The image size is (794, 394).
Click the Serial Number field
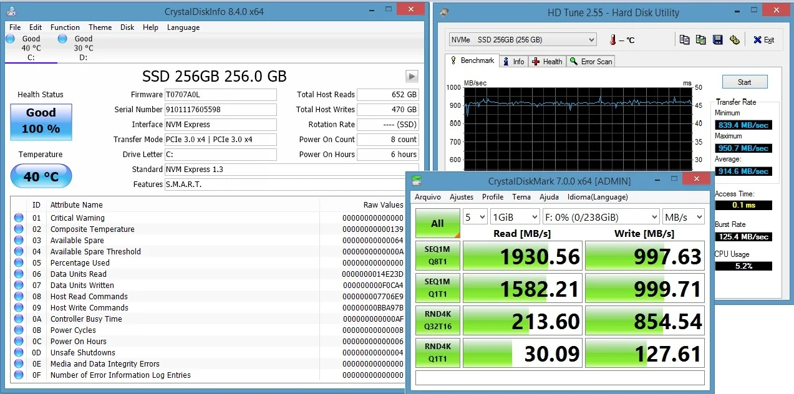[x=220, y=110]
